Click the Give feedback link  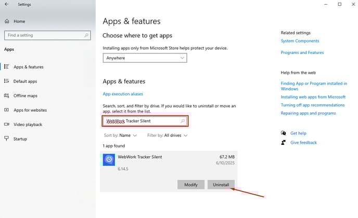point(303,142)
